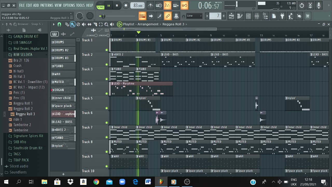Toggle the green speaker icon beside Playlist title
This screenshot has width=332, height=187.
point(120,24)
